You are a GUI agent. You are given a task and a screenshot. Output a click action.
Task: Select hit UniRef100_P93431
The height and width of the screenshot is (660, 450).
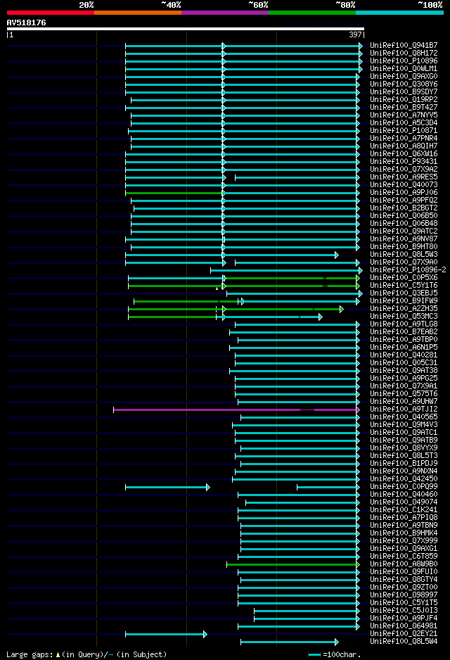click(x=404, y=161)
